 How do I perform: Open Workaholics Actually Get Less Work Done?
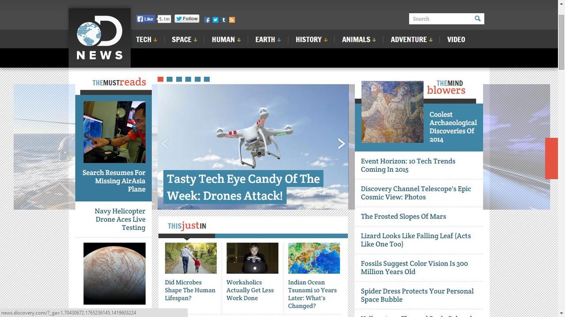[250, 290]
